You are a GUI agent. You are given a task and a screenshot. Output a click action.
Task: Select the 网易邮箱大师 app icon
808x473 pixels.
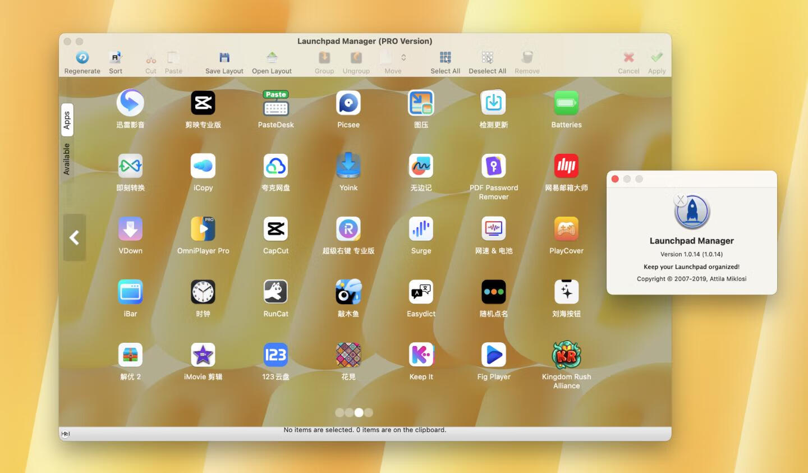[567, 166]
